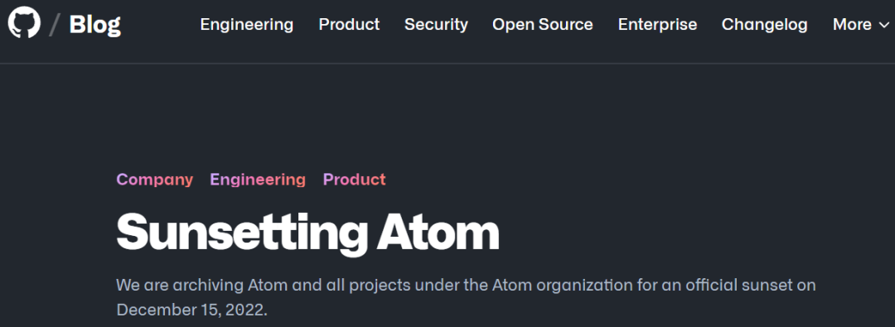This screenshot has height=327, width=895.
Task: Expand the More navigation dropdown
Action: 861,25
